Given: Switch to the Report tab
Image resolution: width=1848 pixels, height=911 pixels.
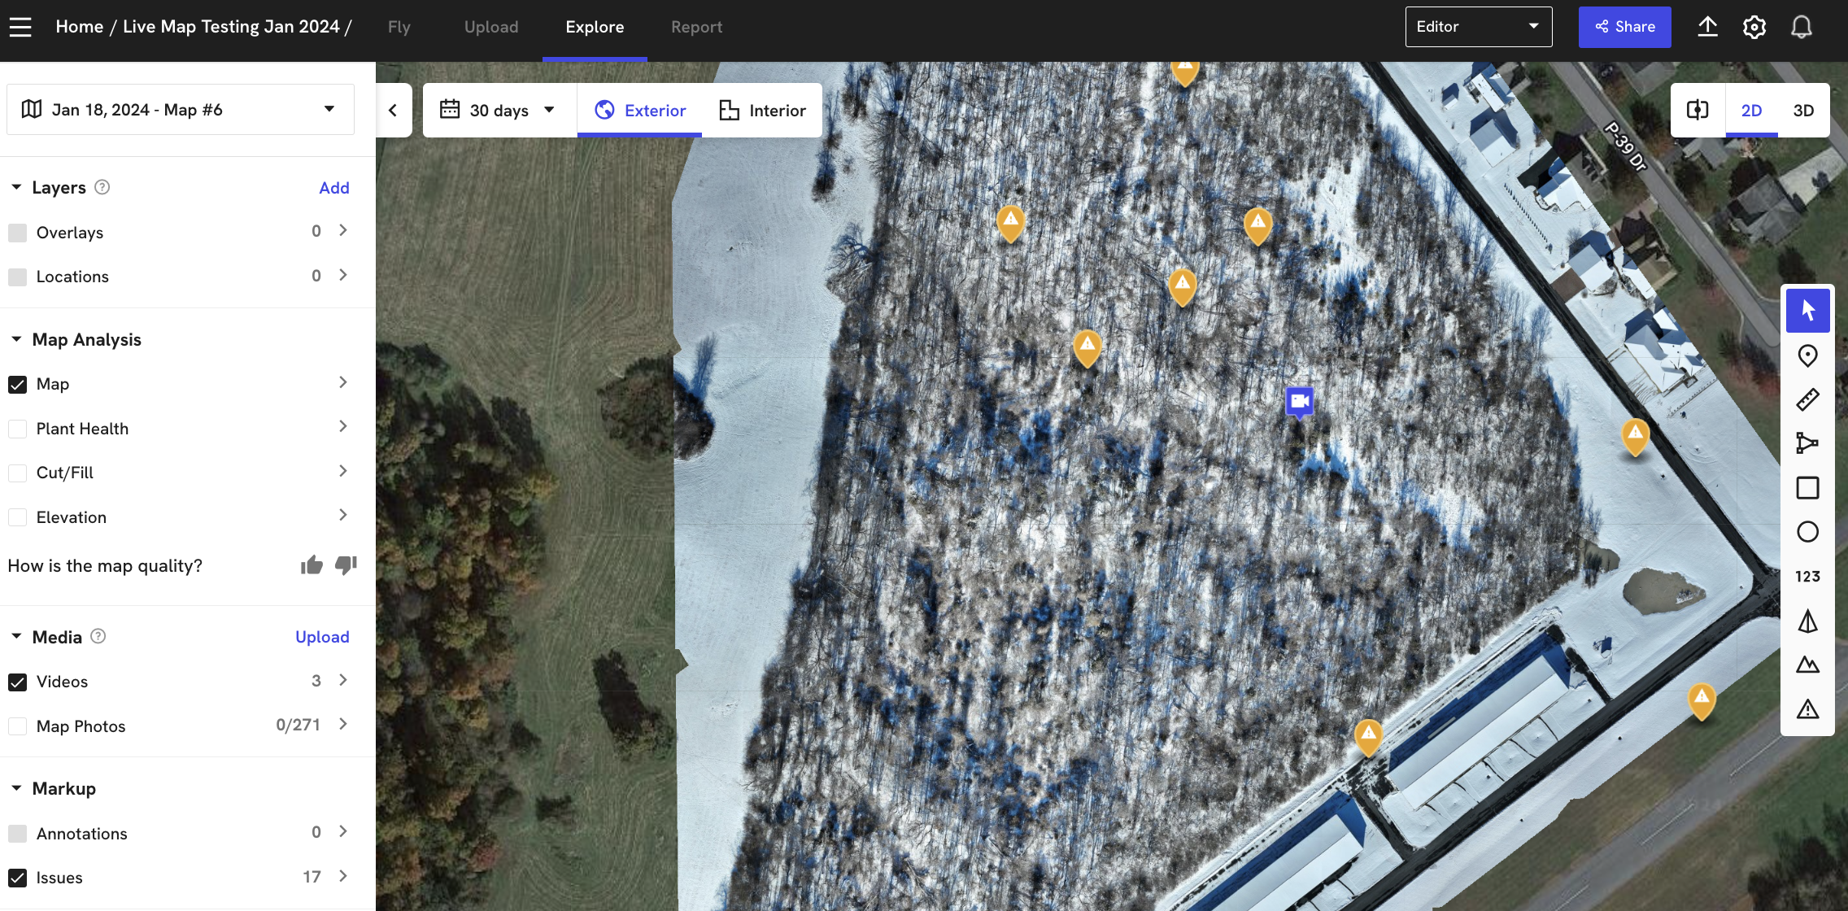Looking at the screenshot, I should tap(696, 27).
